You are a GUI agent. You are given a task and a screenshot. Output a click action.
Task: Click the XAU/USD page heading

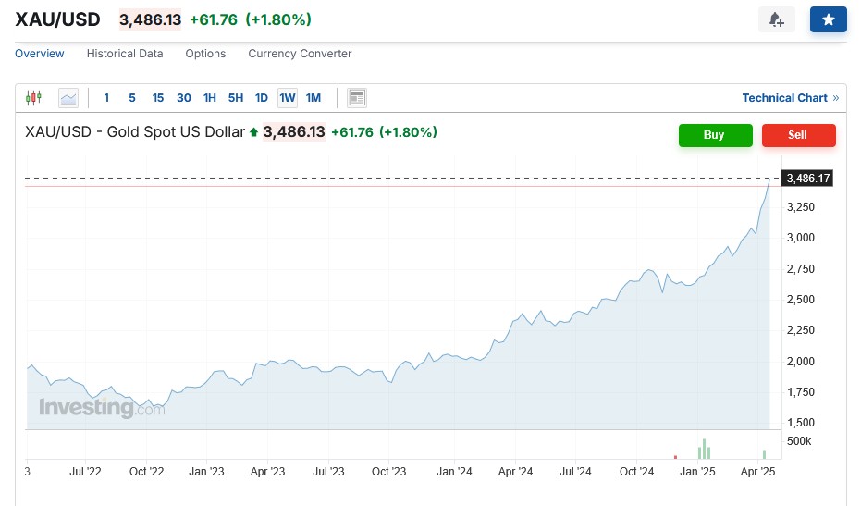pyautogui.click(x=57, y=19)
